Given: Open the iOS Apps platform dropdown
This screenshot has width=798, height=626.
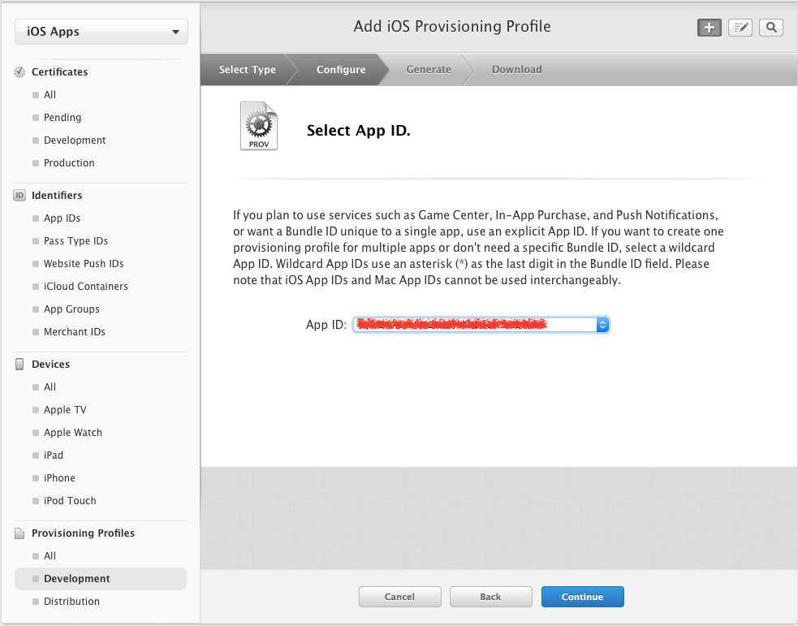Looking at the screenshot, I should (101, 32).
